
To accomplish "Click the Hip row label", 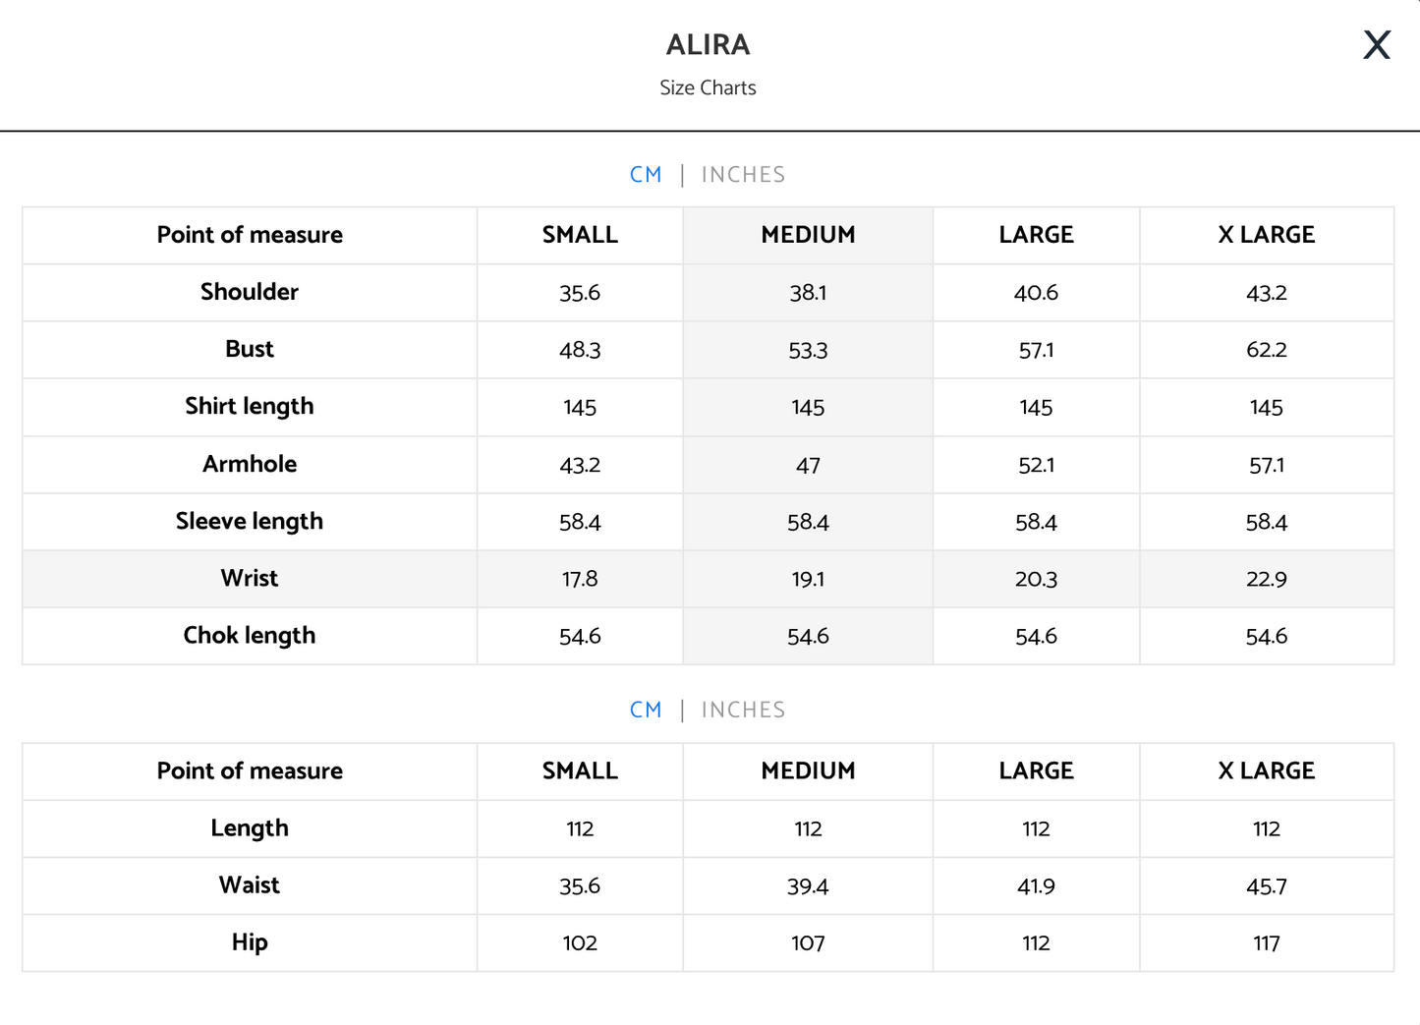I will coord(250,942).
